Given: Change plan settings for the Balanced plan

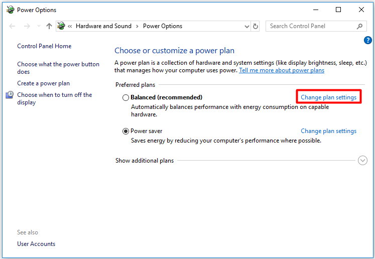Looking at the screenshot, I should pos(329,97).
